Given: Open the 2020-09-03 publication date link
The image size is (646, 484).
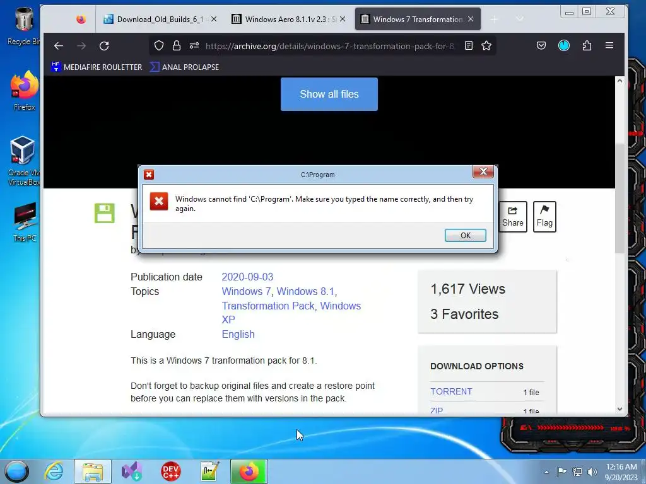Looking at the screenshot, I should [x=247, y=277].
